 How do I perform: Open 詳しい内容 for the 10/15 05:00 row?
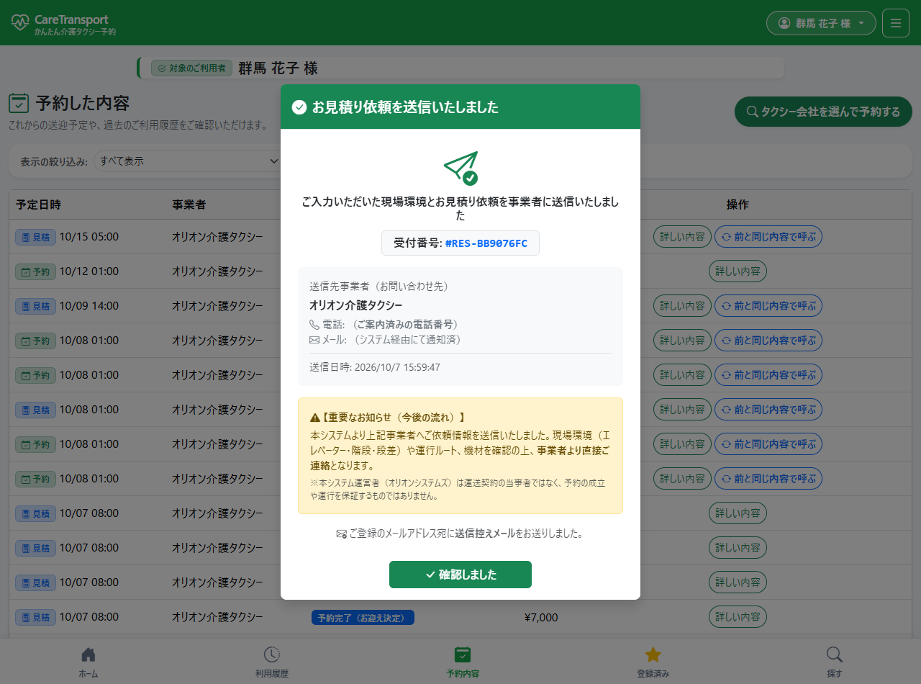pyautogui.click(x=682, y=236)
